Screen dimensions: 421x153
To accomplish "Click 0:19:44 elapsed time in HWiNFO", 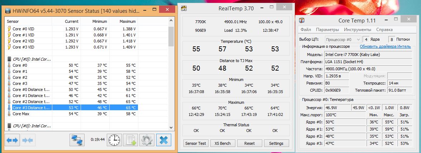I will (x=97, y=140).
